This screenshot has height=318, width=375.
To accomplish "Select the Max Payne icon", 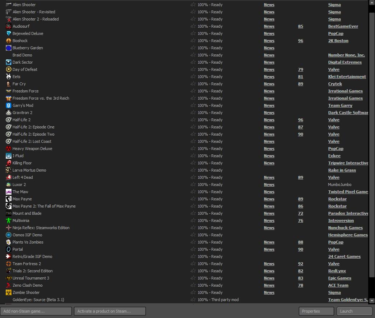I will (x=9, y=199).
